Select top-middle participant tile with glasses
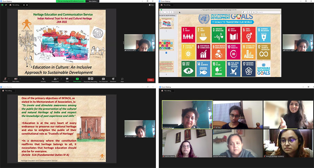Screen dimensions: 314x168 [x=238, y=115]
